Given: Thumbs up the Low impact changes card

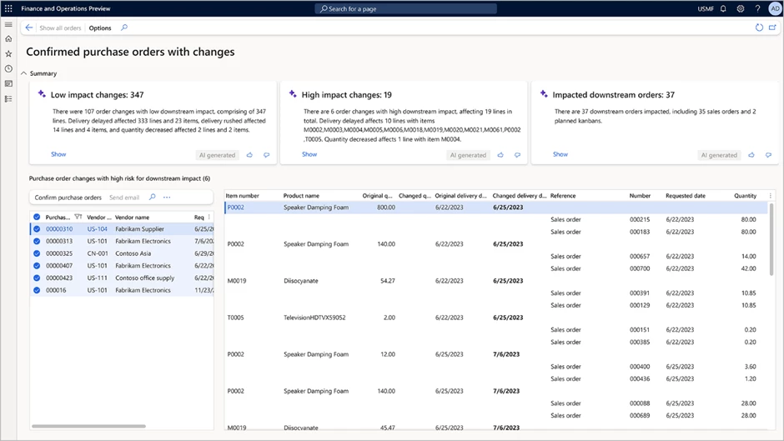Looking at the screenshot, I should pyautogui.click(x=249, y=155).
